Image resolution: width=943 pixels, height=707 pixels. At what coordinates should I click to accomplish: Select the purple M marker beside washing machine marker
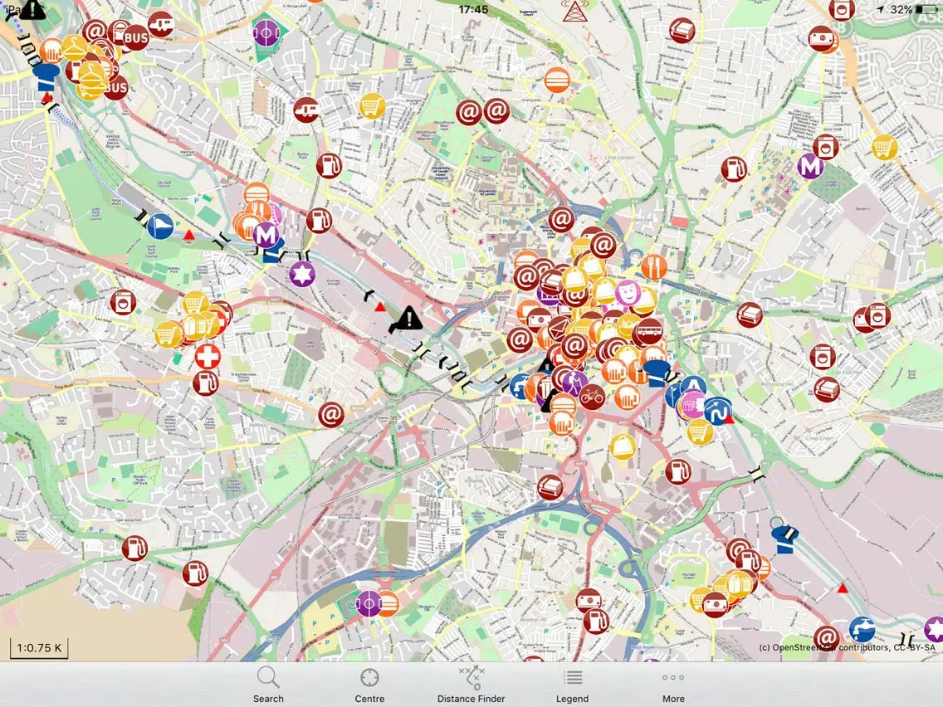tap(810, 165)
